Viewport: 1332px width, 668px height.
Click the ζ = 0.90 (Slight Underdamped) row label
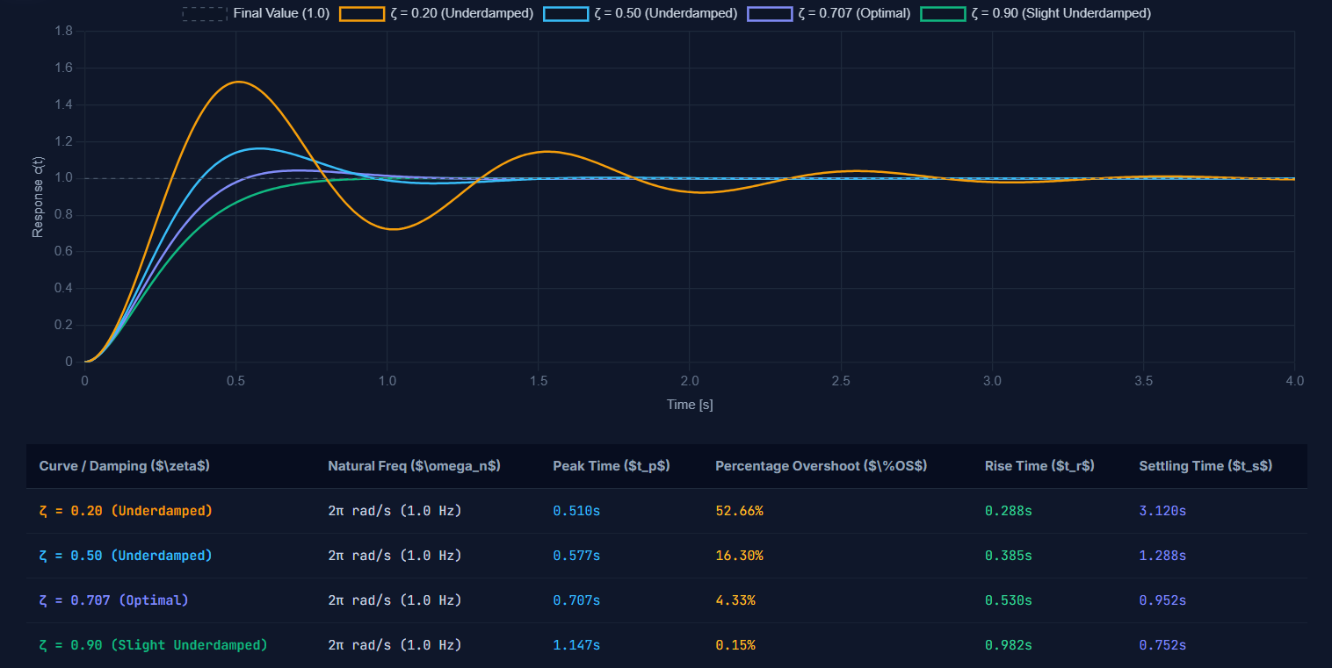pos(153,645)
